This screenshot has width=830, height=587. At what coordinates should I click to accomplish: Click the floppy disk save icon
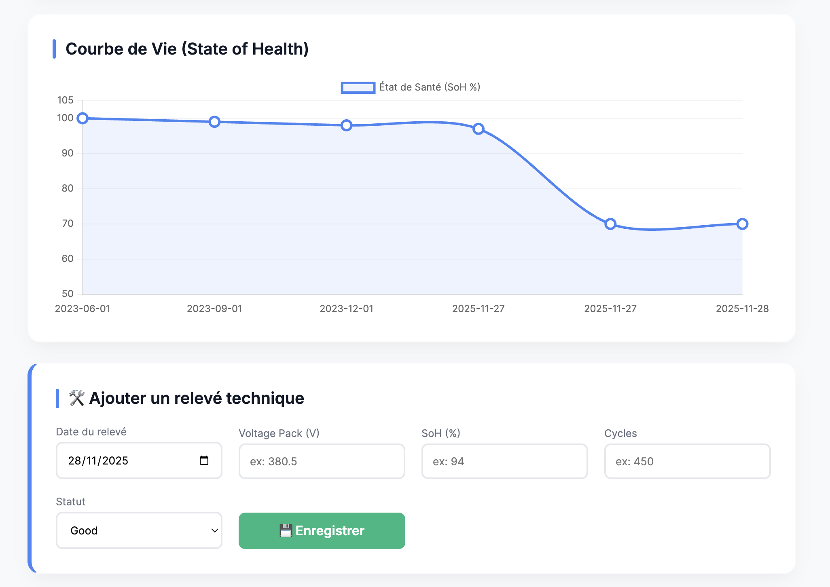pyautogui.click(x=286, y=531)
